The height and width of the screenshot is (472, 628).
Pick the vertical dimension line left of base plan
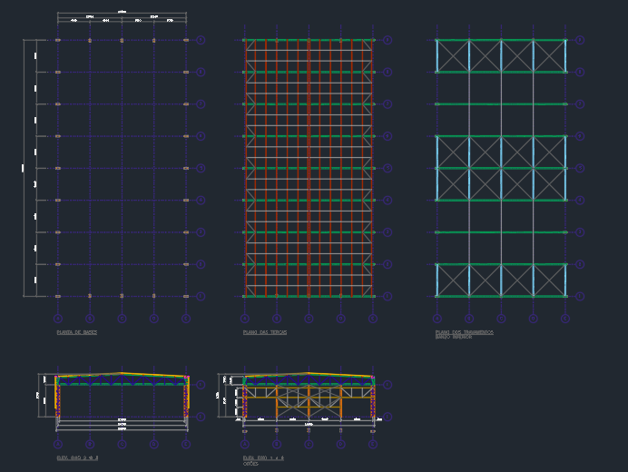tap(24, 168)
